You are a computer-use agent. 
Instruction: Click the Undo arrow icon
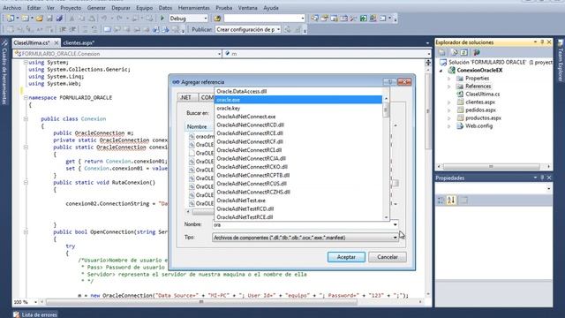pyautogui.click(x=104, y=19)
